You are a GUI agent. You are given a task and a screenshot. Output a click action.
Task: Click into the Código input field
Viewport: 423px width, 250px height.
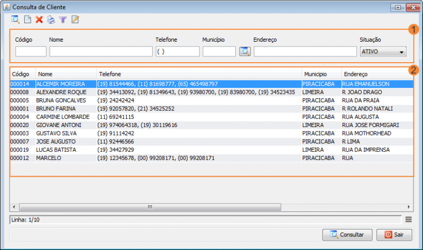pos(31,52)
